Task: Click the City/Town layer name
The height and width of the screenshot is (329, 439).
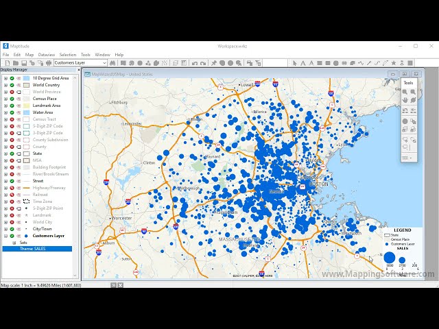Action: point(43,229)
